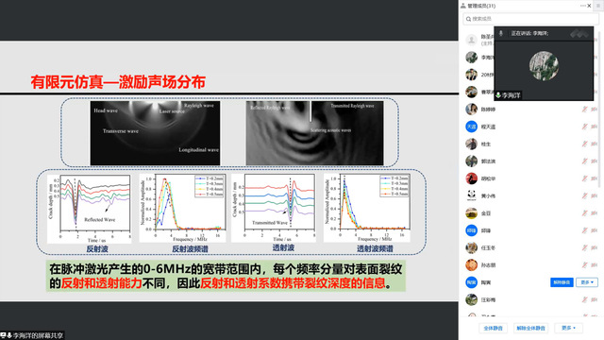Image resolution: width=604 pixels, height=340 pixels.
Task: Click the 管理成员 people icon in panel header
Action: click(x=463, y=6)
